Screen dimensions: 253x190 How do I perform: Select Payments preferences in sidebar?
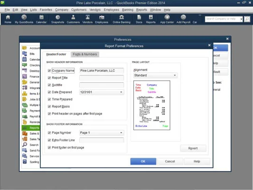[31, 111]
